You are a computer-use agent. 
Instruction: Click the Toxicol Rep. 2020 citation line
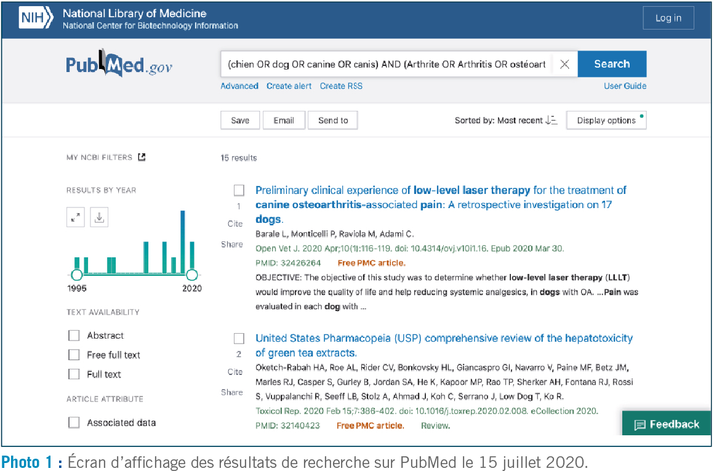(427, 411)
